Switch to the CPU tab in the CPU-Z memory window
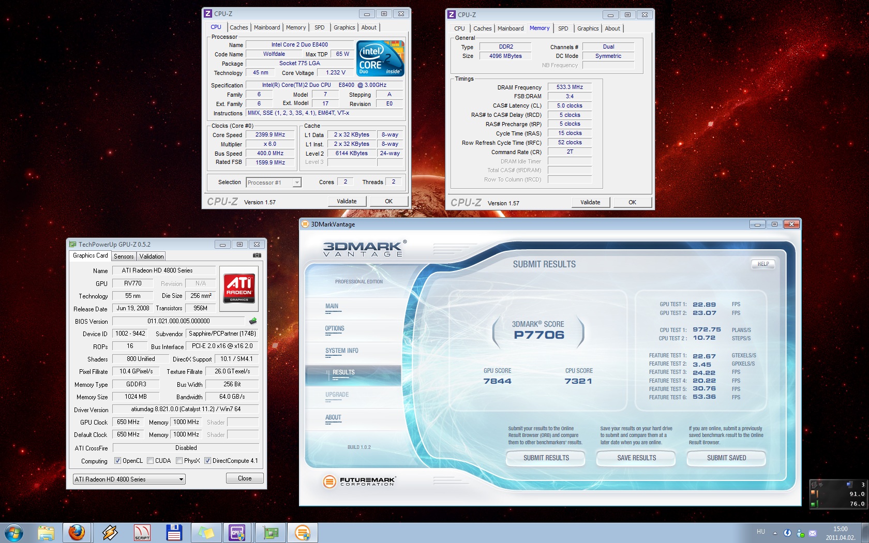Viewport: 869px width, 543px height. click(459, 28)
